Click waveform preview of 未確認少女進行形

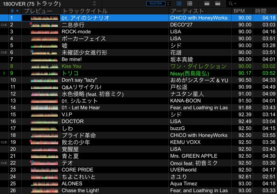click(44, 52)
